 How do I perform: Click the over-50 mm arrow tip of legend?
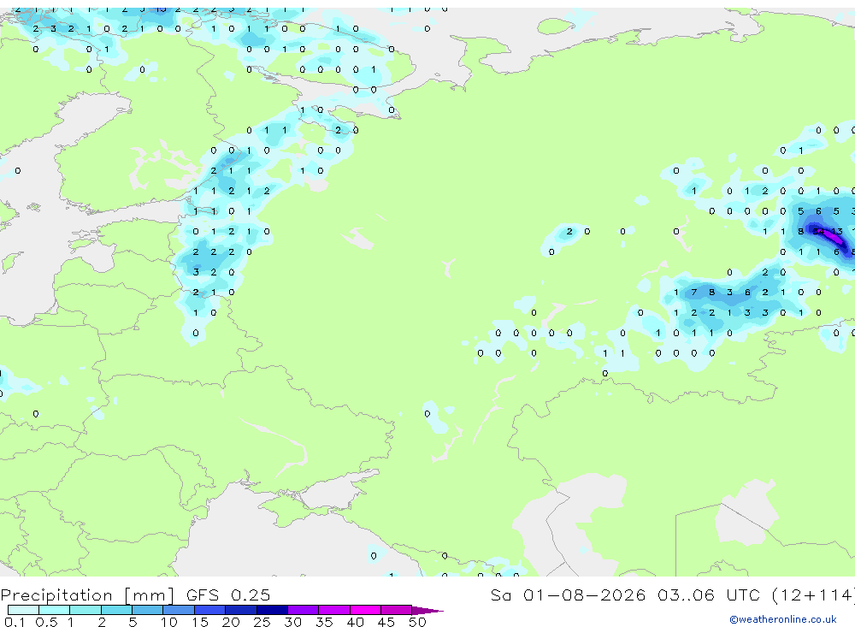tap(427, 610)
